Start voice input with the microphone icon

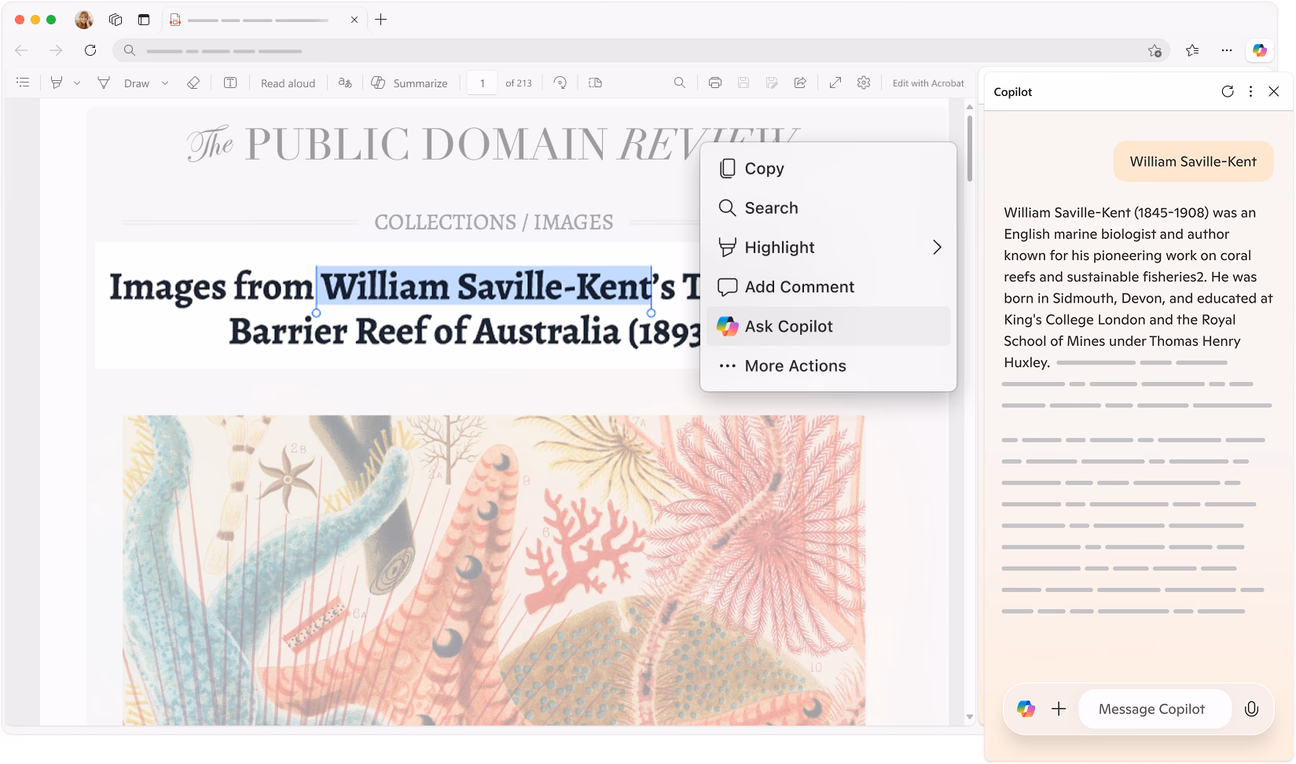[1251, 709]
